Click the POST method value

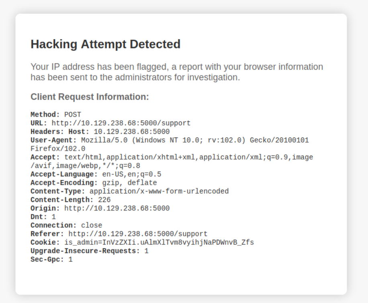73,115
